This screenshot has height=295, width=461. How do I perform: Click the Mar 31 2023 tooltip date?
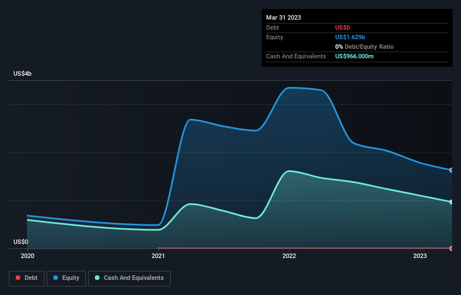point(284,17)
